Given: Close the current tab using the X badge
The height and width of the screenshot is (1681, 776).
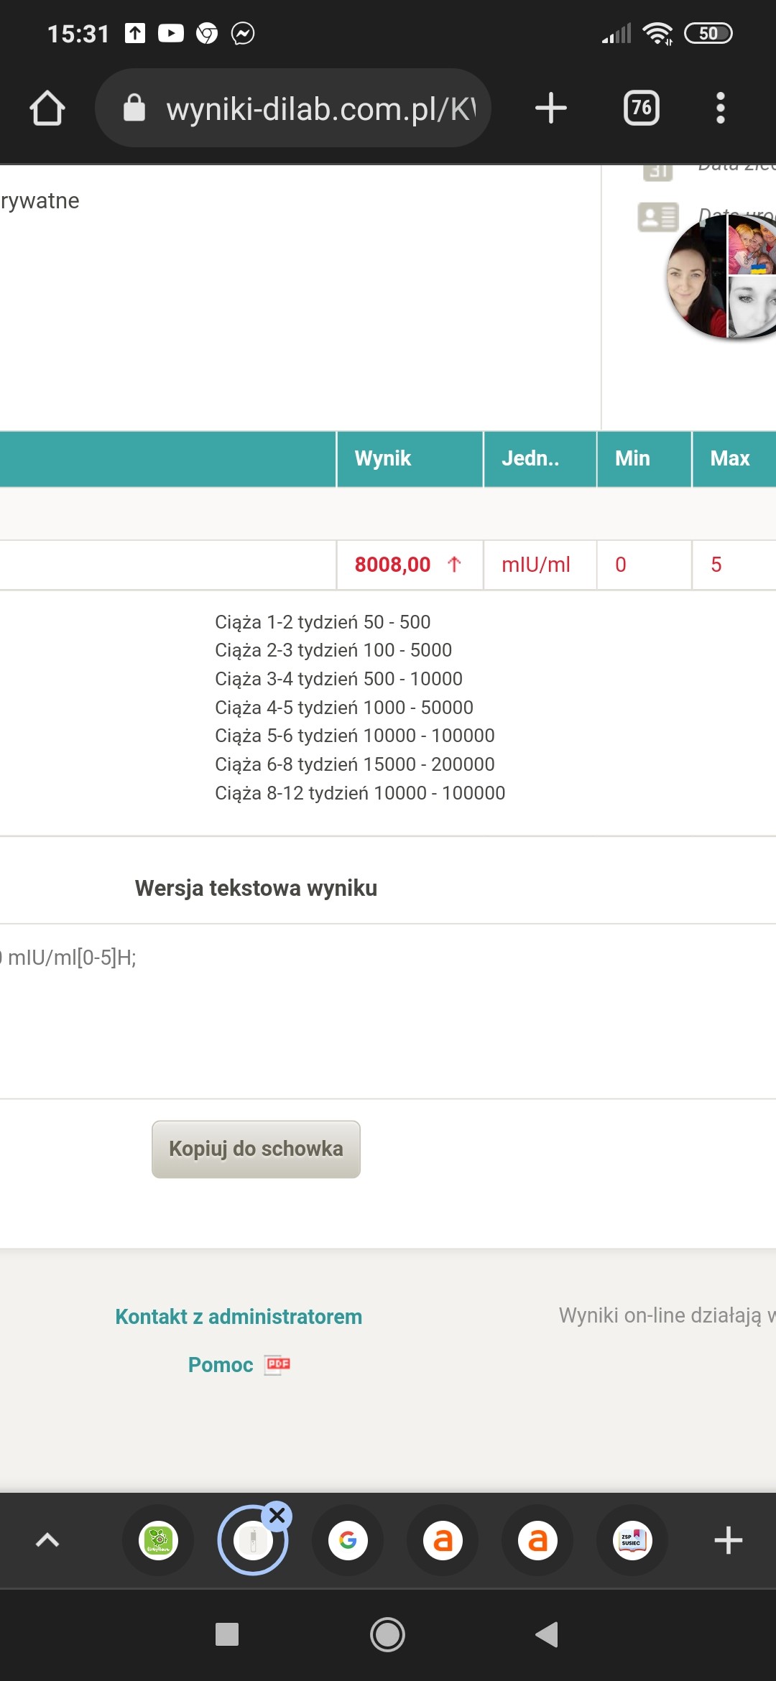Looking at the screenshot, I should pos(277,1516).
